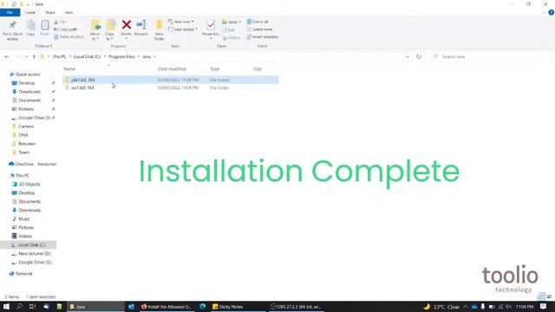Image resolution: width=555 pixels, height=312 pixels.
Task: Cut the selected item
Action: point(60,22)
